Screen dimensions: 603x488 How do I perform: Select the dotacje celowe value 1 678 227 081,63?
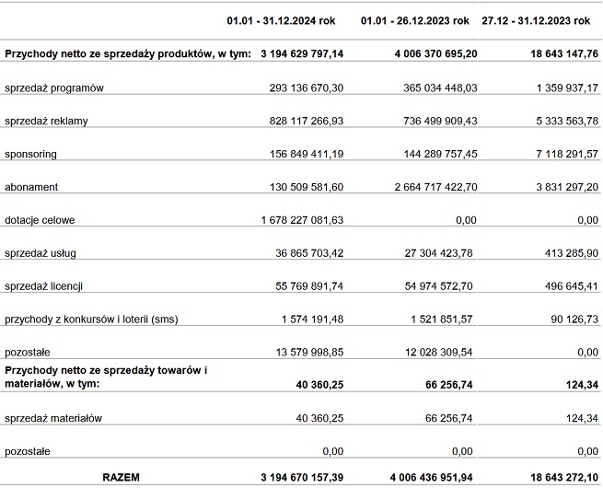tap(302, 220)
